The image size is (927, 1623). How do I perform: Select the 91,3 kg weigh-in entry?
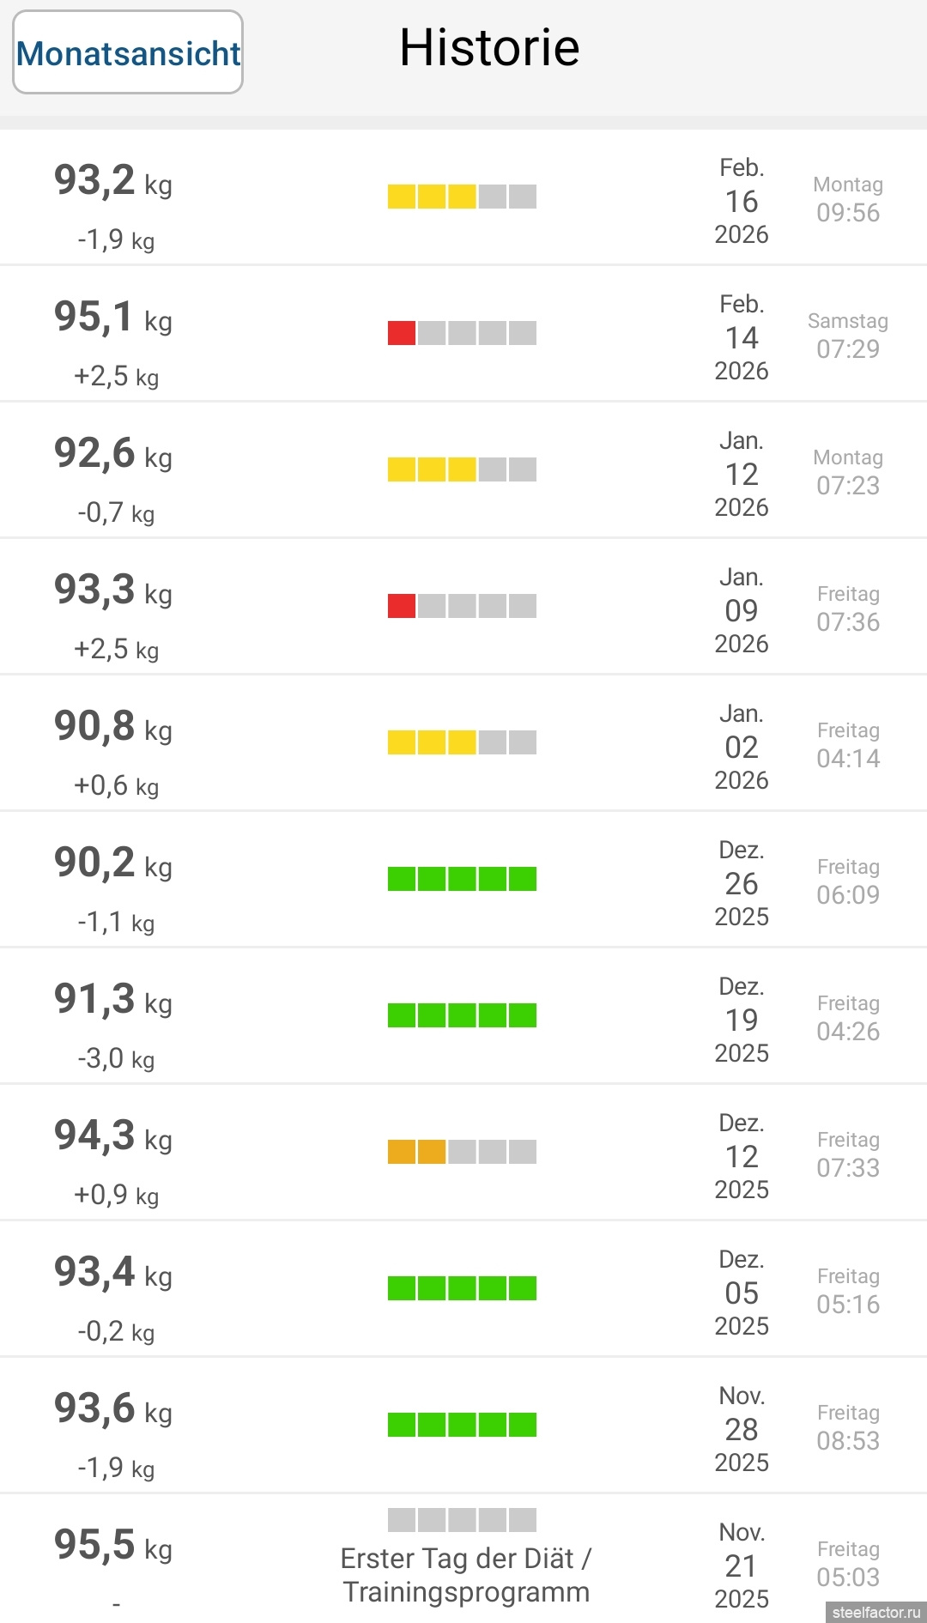point(112,1000)
